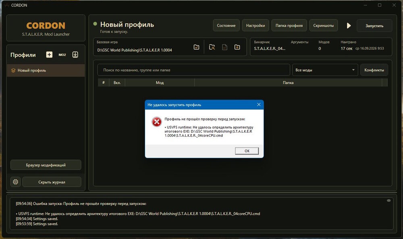Click the Вкл. column header
The width and height of the screenshot is (403, 239).
(117, 83)
